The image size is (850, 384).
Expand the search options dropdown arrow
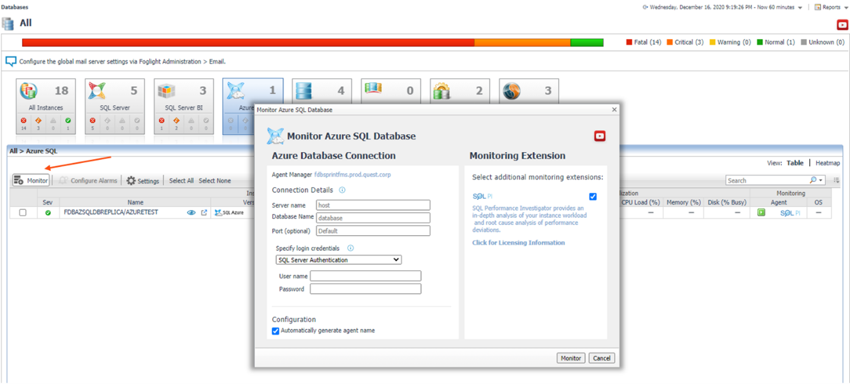click(821, 180)
